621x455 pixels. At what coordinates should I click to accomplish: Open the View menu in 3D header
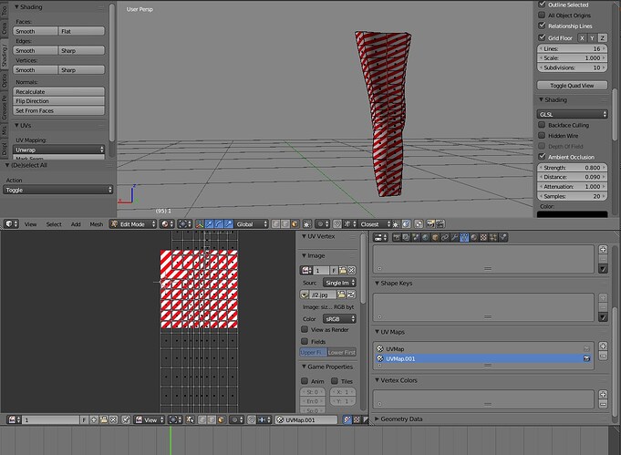tap(30, 224)
